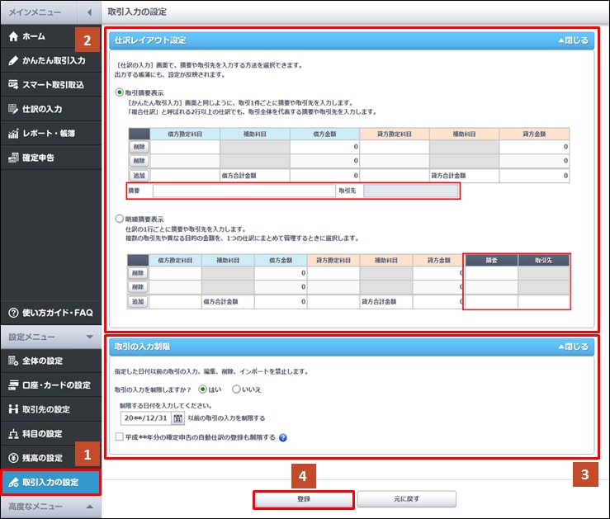This screenshot has width=610, height=519.
Task: Click the Home icon in sidebar
Action: (13, 37)
